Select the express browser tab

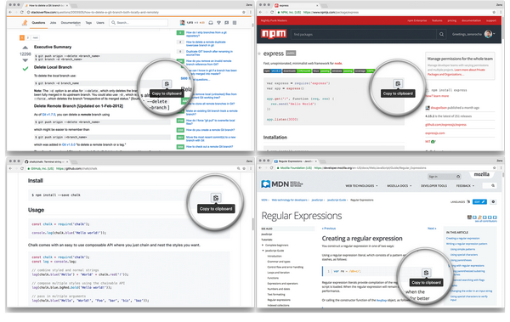click(x=296, y=5)
